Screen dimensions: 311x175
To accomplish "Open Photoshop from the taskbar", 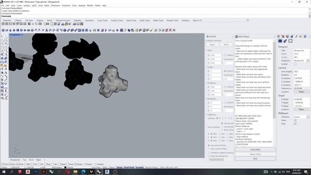I will click(x=35, y=172).
